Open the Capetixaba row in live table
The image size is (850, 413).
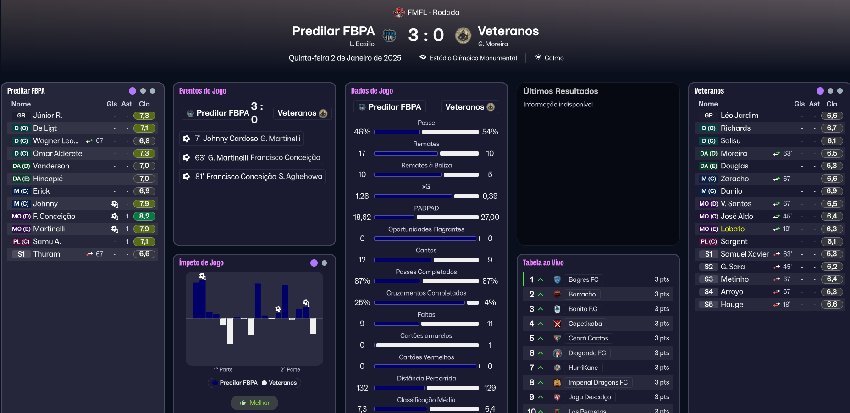585,324
